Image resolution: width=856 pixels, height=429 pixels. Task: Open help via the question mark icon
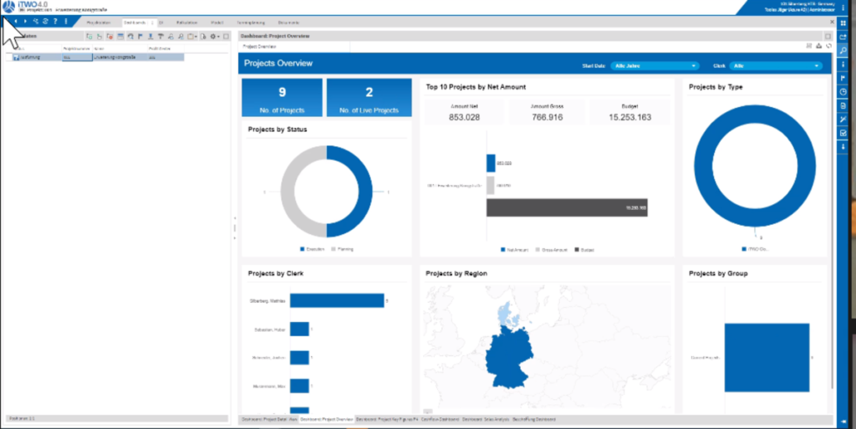(55, 21)
